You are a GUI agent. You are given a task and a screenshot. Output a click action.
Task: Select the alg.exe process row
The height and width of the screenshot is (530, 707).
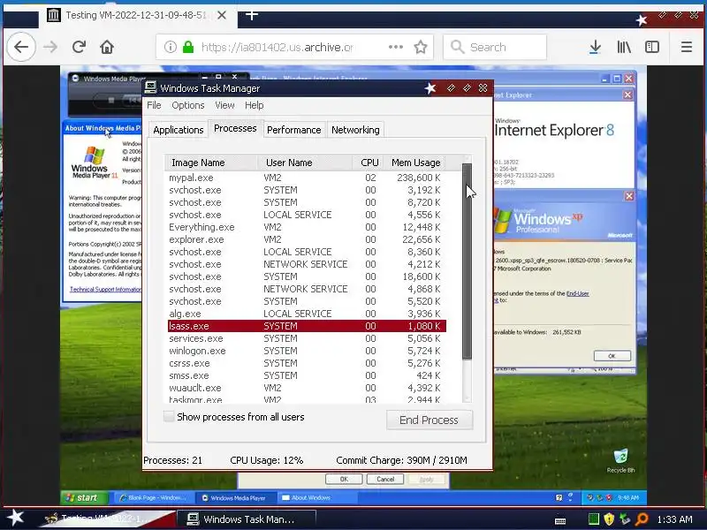point(307,314)
